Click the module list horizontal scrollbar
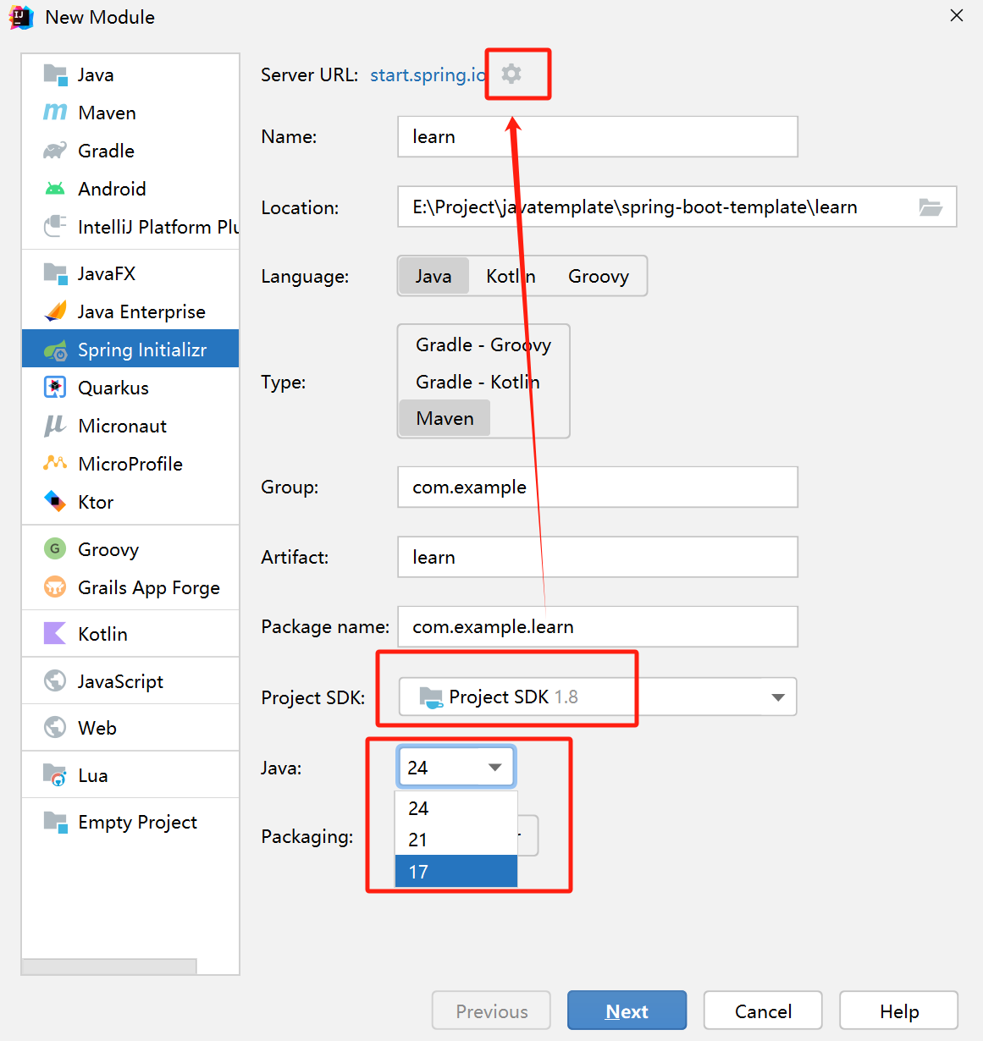The width and height of the screenshot is (983, 1041). tap(109, 967)
